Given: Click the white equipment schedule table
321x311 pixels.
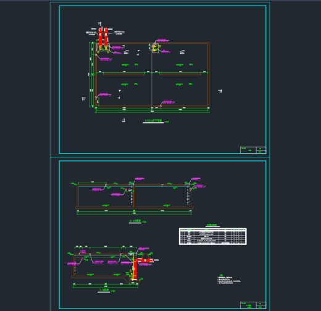Looking at the screenshot, I should point(213,236).
